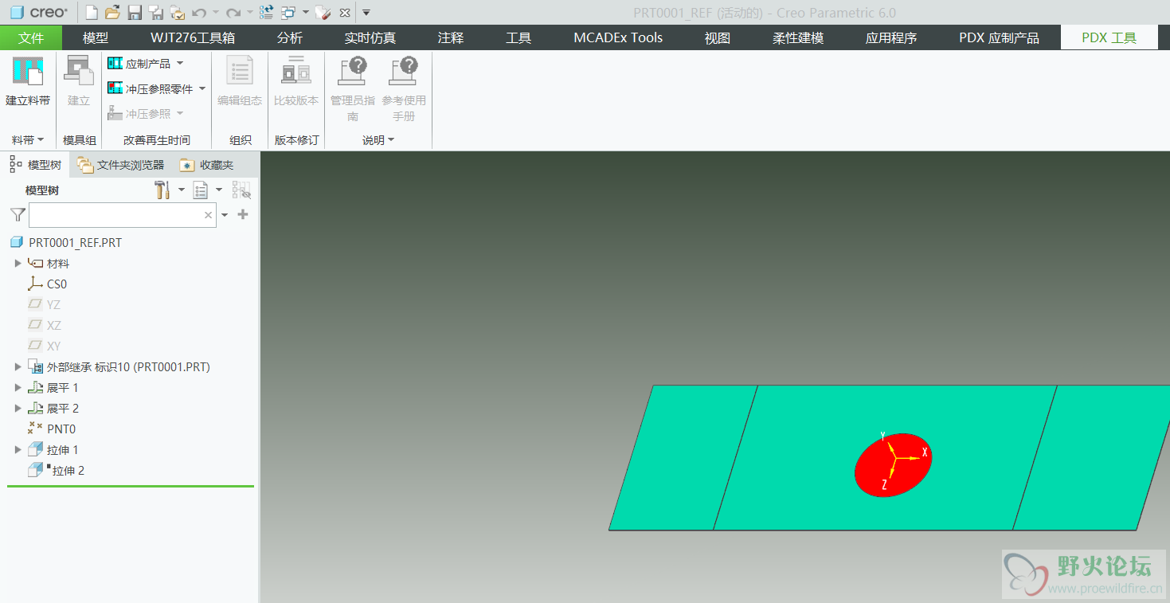Image resolution: width=1170 pixels, height=603 pixels.
Task: Click the manage session folder icon
Action: pyautogui.click(x=178, y=13)
